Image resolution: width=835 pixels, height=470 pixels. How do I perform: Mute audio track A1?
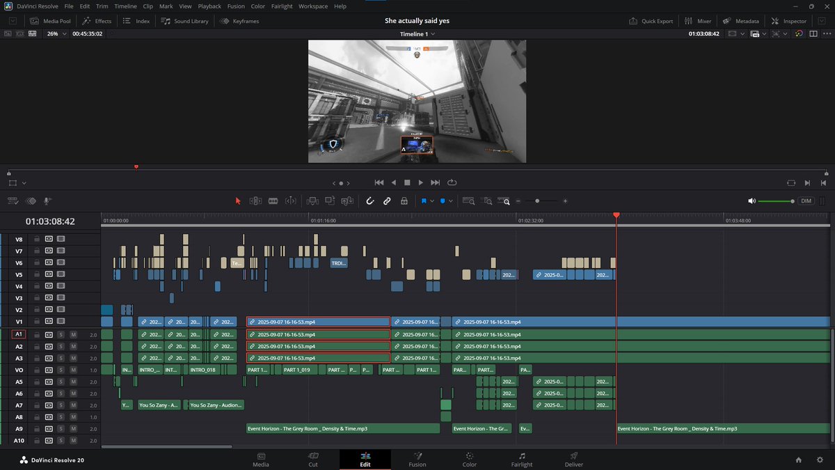[72, 335]
